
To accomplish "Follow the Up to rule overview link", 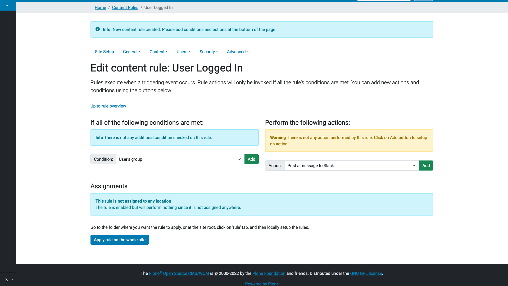I will 108,106.
